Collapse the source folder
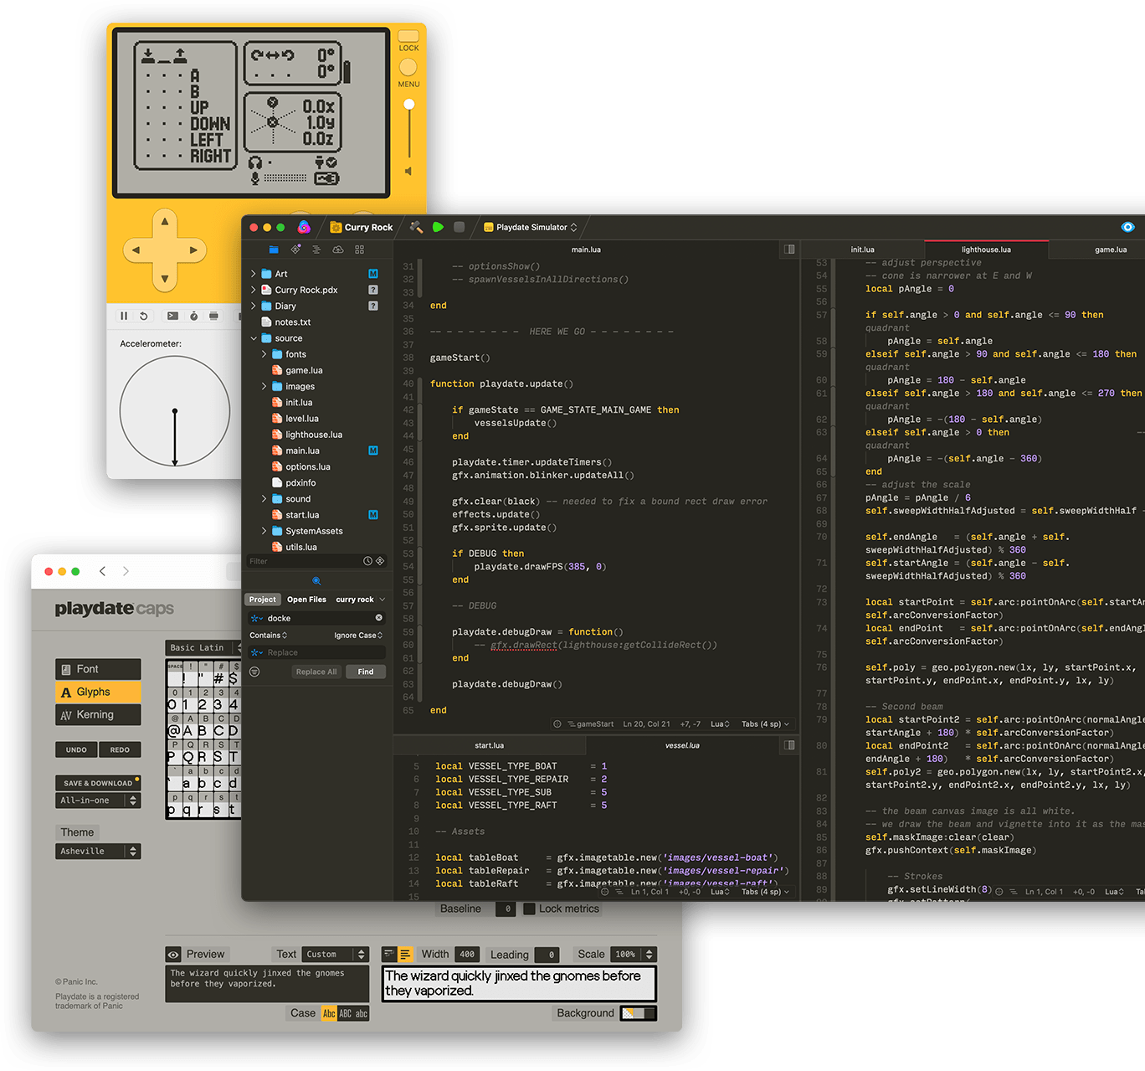This screenshot has width=1145, height=1071. coord(254,338)
